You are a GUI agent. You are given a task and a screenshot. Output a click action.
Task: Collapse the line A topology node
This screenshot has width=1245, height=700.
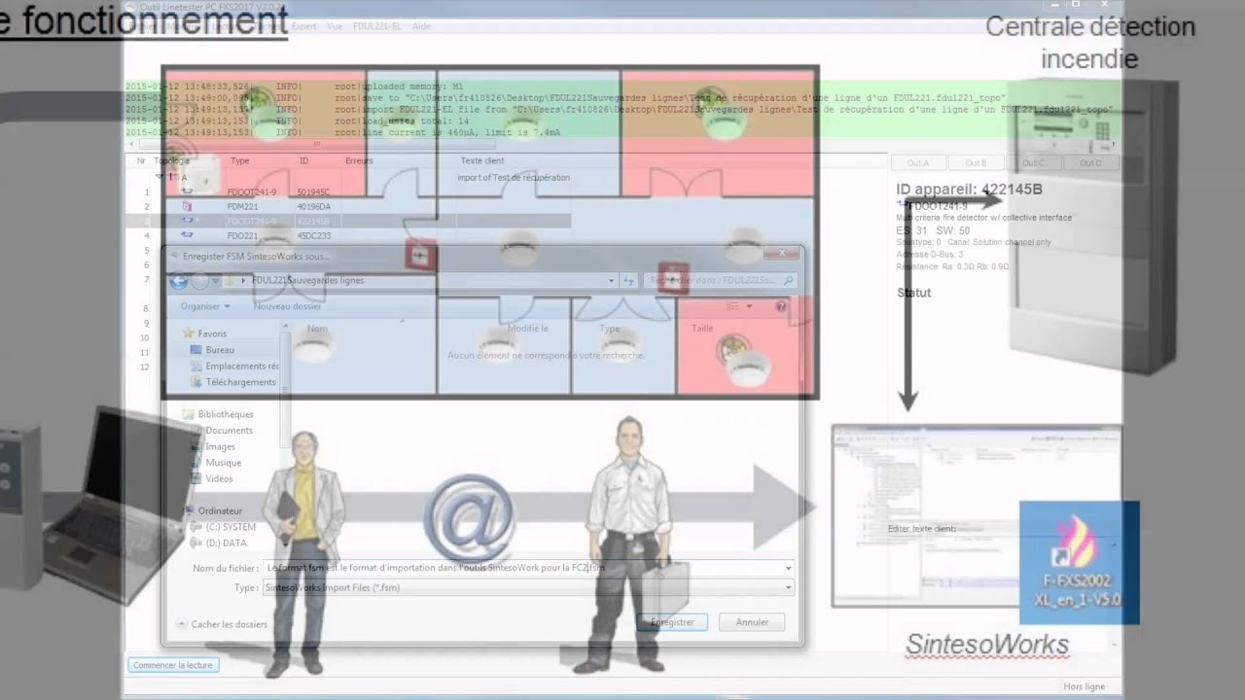pyautogui.click(x=160, y=178)
